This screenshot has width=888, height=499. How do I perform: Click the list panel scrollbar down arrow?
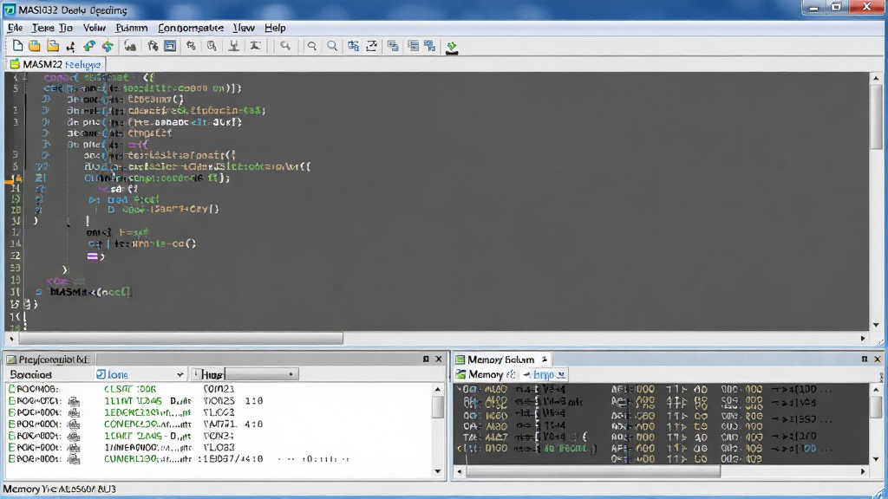438,471
